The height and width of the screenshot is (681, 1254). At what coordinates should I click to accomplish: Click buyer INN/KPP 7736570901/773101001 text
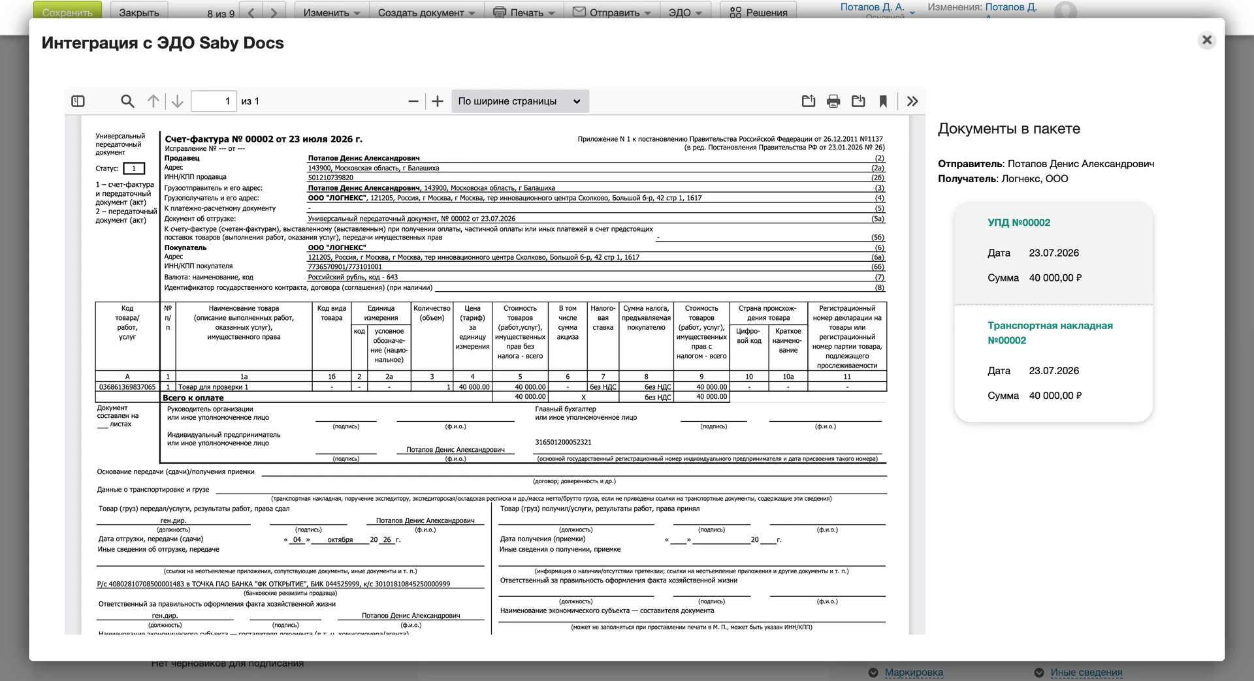click(345, 266)
